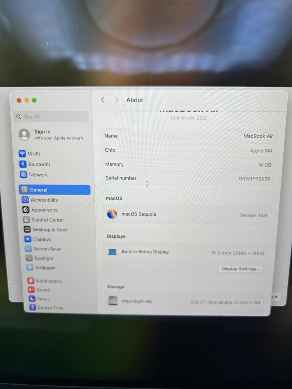Select the highlighted General row

(55, 190)
